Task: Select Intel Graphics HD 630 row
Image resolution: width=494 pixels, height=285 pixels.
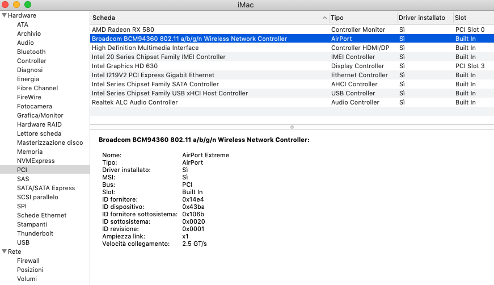Action: click(x=292, y=66)
